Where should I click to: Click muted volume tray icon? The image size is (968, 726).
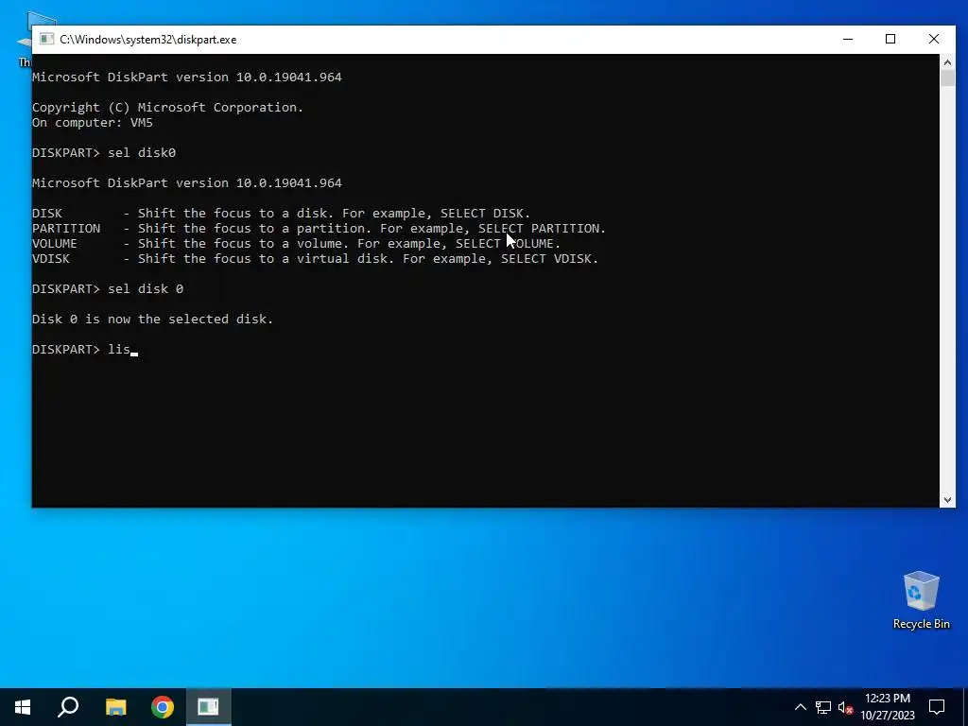click(x=845, y=707)
